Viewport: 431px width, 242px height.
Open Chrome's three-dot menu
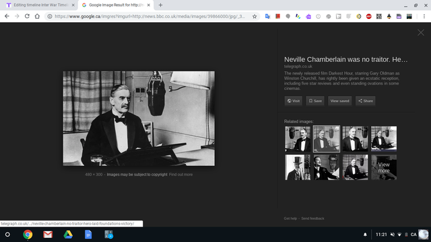point(424,16)
